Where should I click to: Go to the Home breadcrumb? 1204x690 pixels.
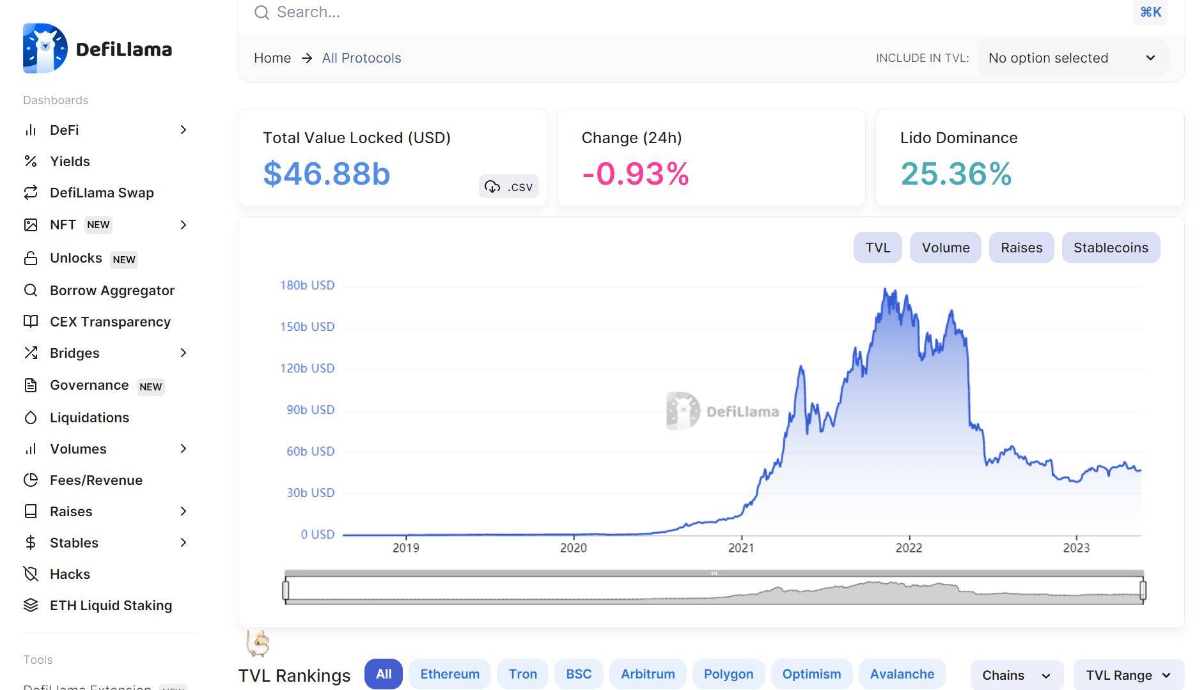[272, 58]
